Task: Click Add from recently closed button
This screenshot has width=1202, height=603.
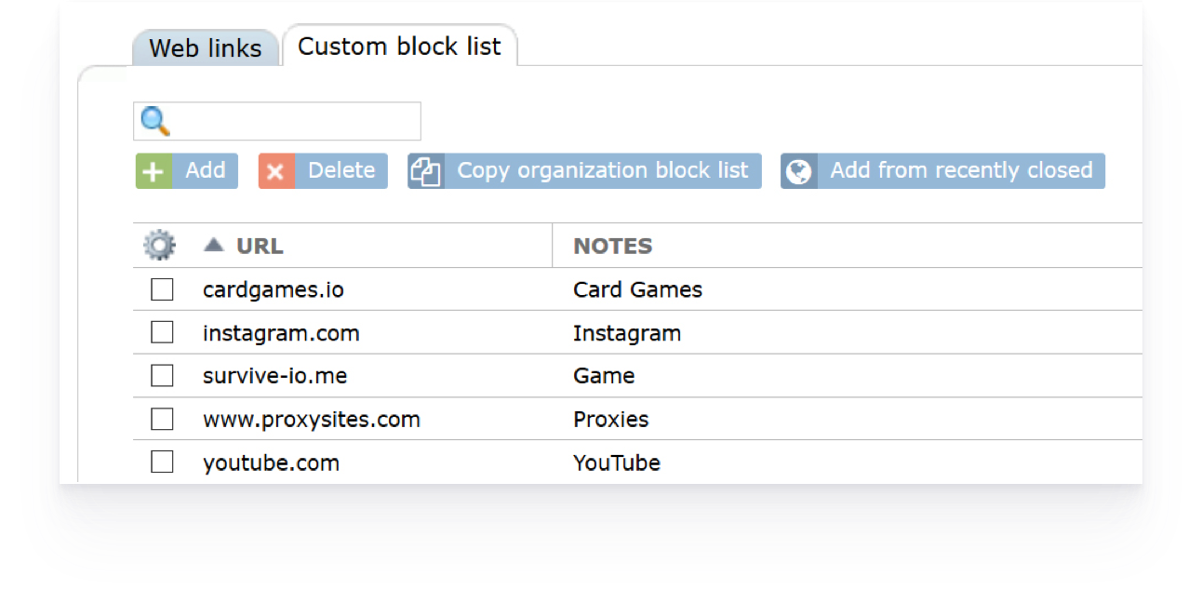Action: [960, 171]
